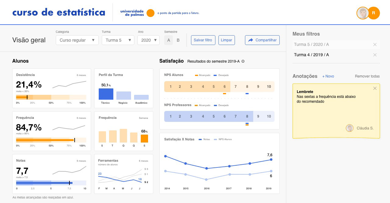
Task: Click the orange R user avatar
Action: (374, 13)
